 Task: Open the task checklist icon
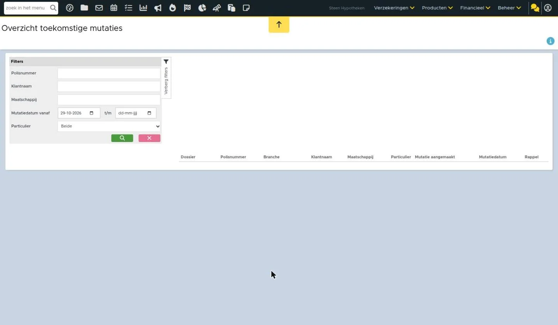129,8
